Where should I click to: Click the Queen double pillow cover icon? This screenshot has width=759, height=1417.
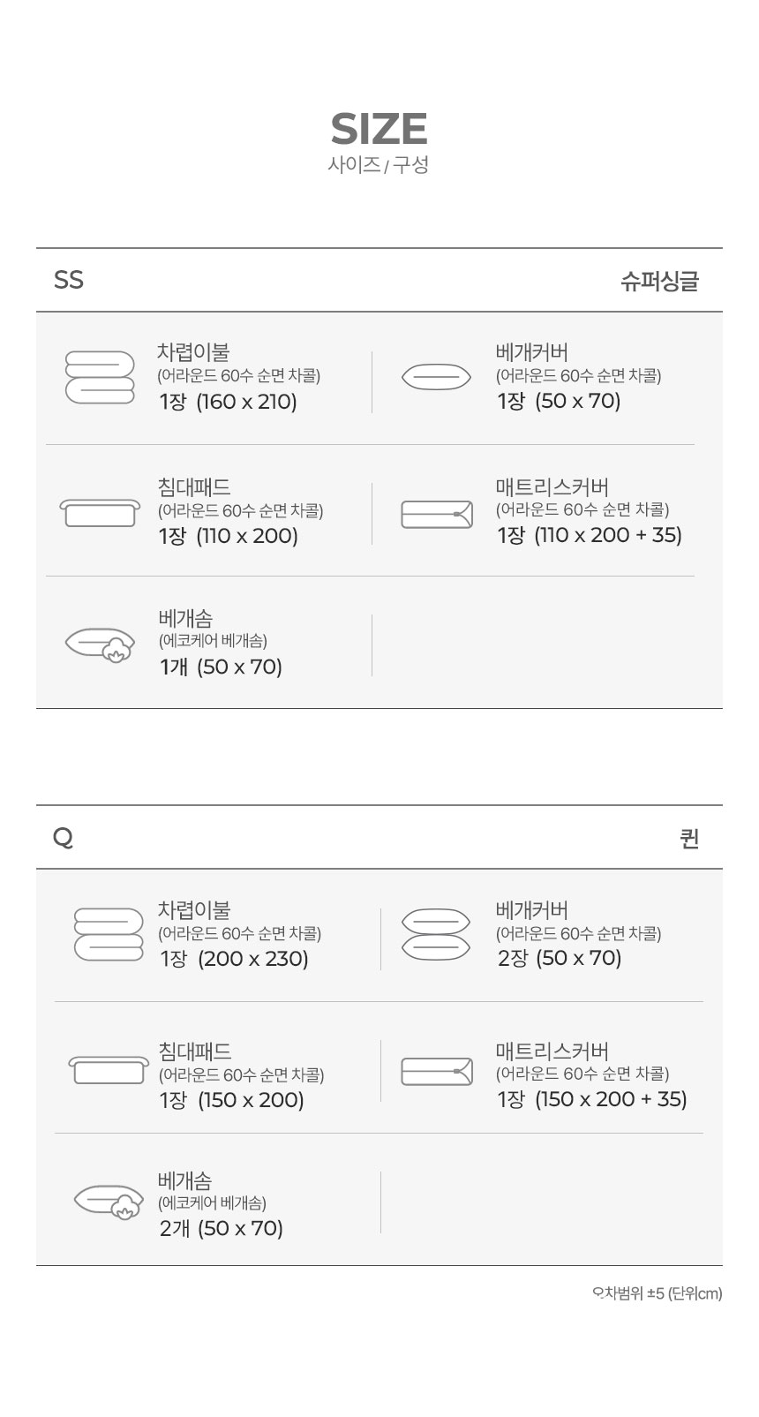tap(436, 934)
